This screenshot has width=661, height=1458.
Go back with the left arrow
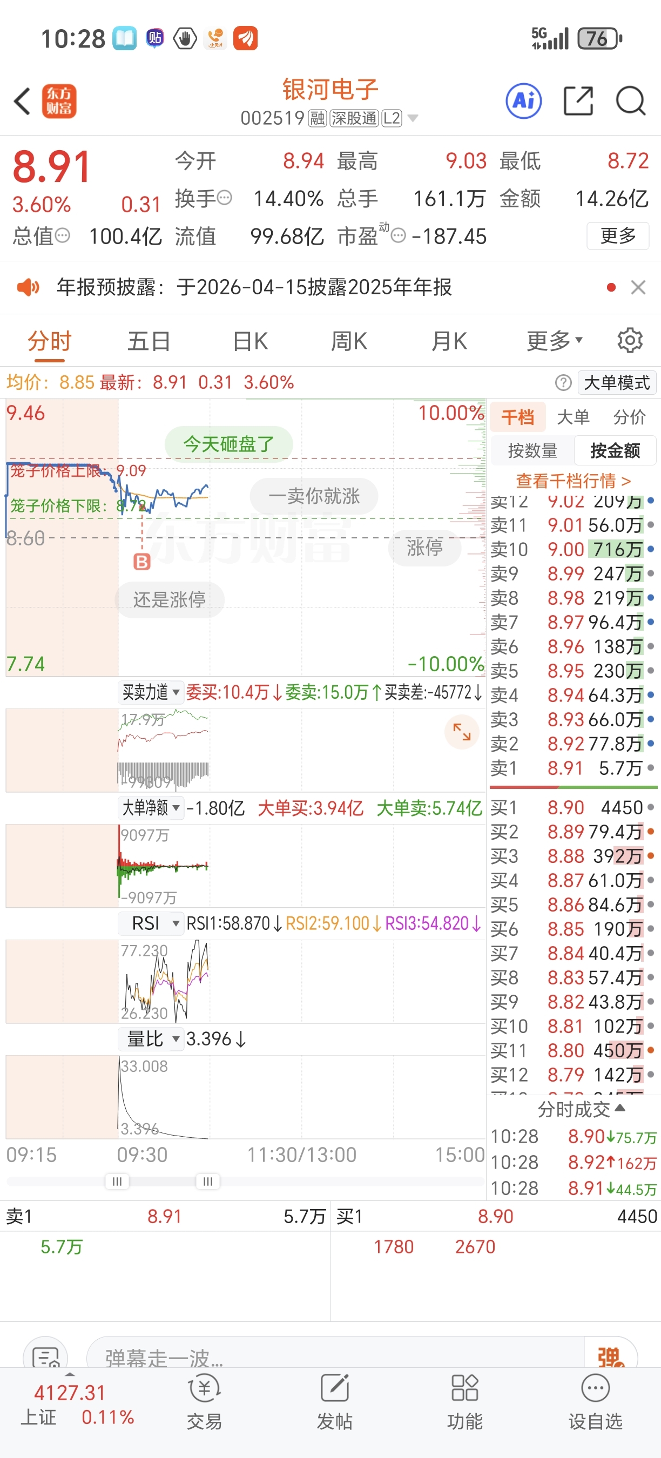pos(22,102)
